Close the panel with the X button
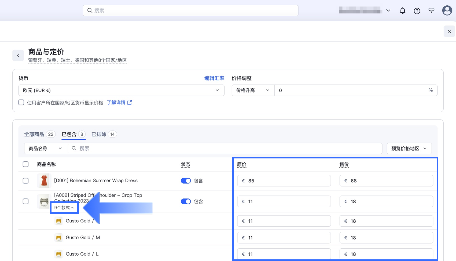Image resolution: width=456 pixels, height=261 pixels. click(x=449, y=31)
